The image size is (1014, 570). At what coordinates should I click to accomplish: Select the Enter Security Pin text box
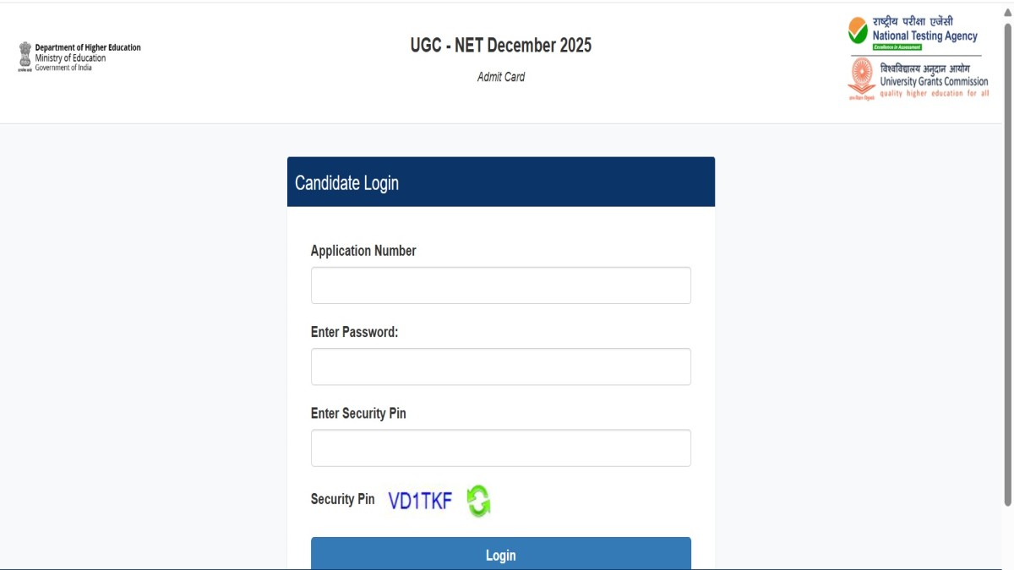coord(500,448)
